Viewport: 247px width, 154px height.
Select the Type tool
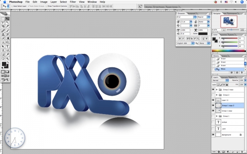(x=7, y=46)
